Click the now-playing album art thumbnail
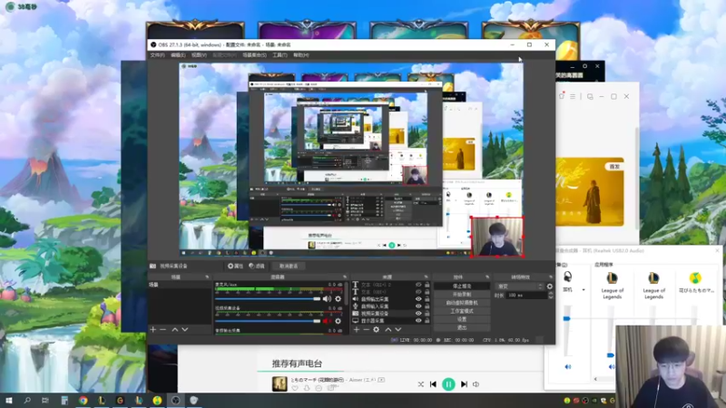The height and width of the screenshot is (408, 726). coord(280,384)
